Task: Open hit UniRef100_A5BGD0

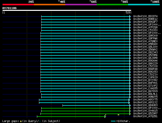Action: (145, 44)
